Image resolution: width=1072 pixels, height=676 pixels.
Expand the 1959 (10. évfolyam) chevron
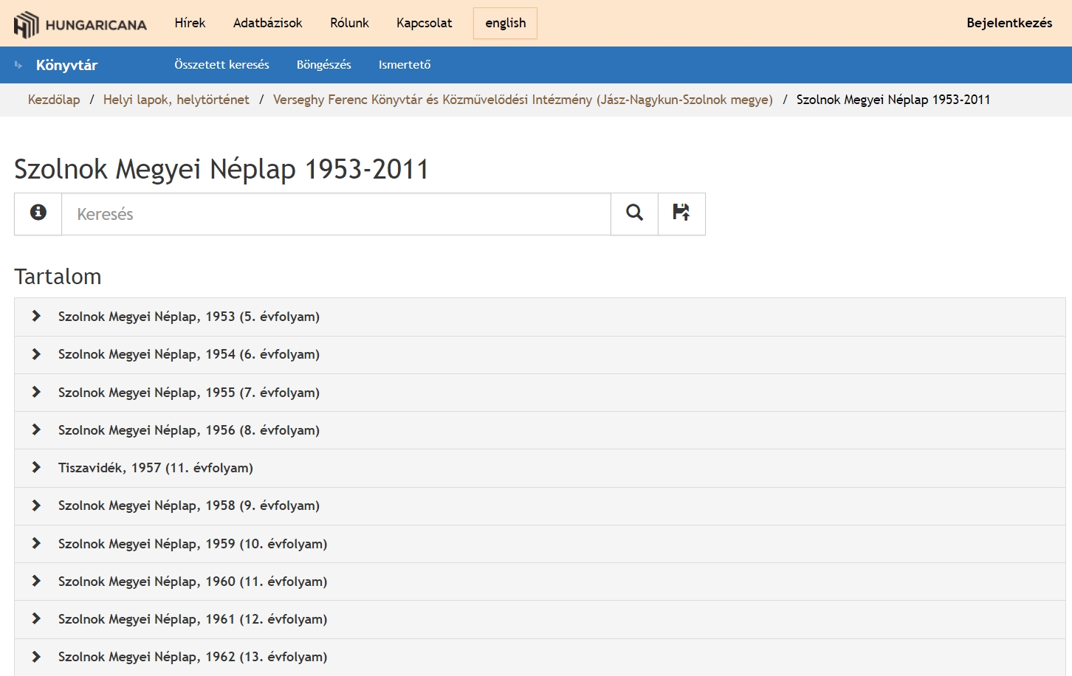[36, 543]
